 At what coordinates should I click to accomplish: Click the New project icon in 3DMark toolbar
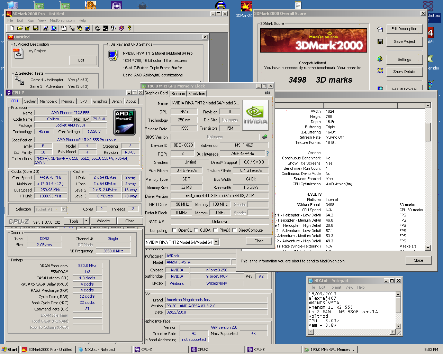12,28
